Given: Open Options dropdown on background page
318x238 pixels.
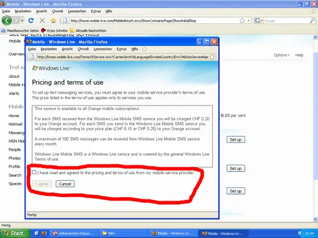Looking at the screenshot, I should [282, 55].
